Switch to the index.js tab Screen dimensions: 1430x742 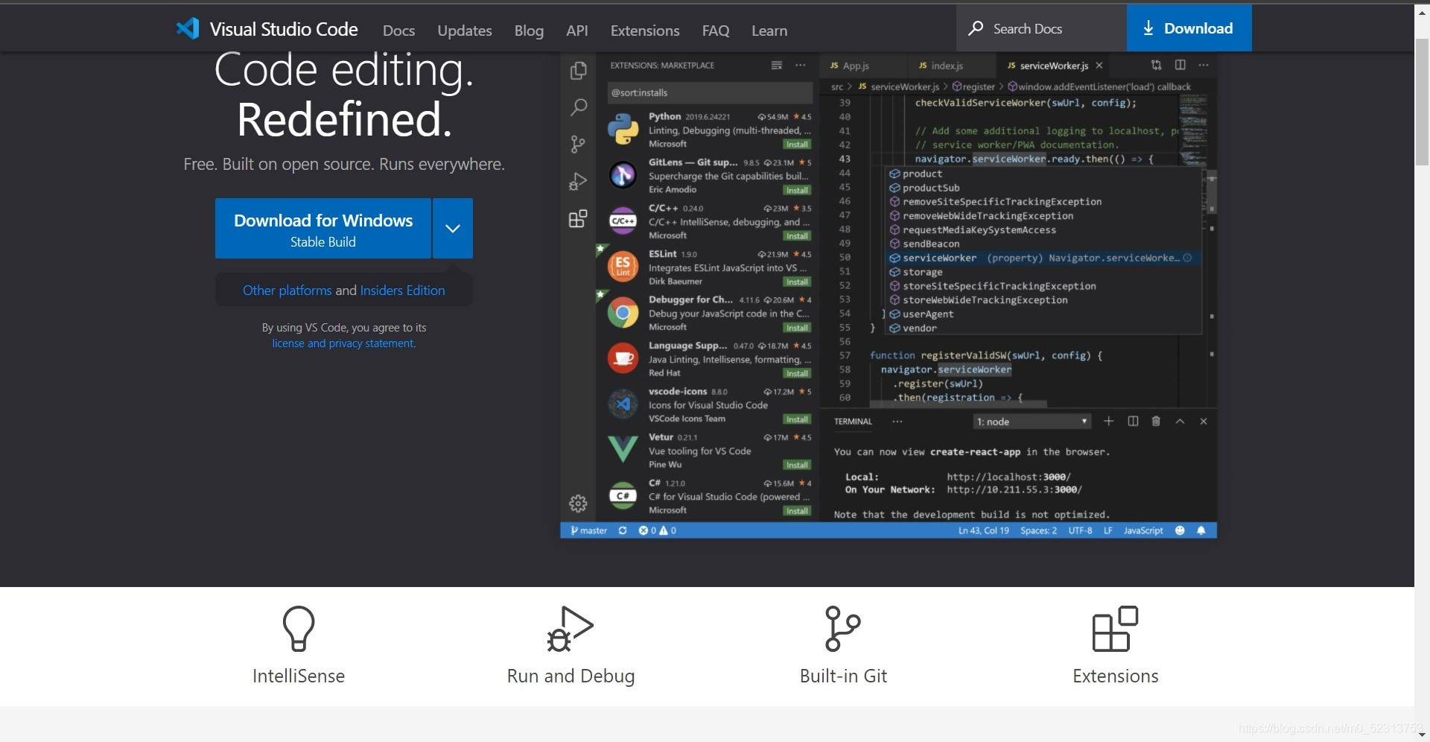coord(947,66)
